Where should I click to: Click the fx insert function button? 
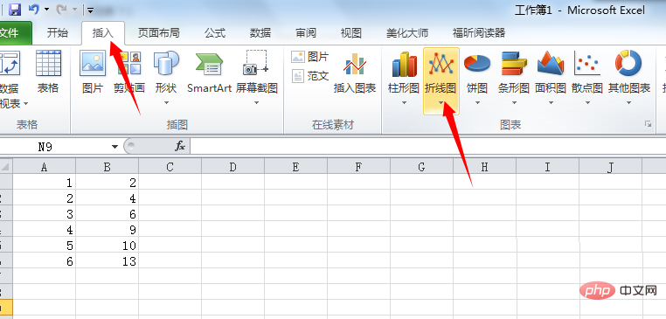click(180, 147)
